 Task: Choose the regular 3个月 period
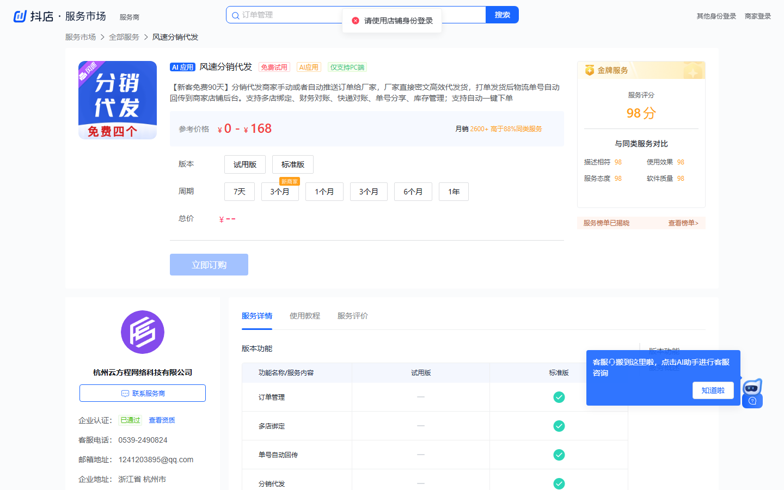pos(369,192)
